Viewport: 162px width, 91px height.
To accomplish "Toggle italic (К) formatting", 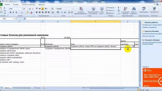I will click(13, 12).
